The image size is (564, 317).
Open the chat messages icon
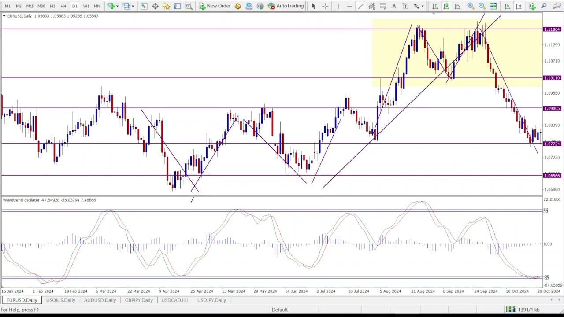(x=557, y=6)
